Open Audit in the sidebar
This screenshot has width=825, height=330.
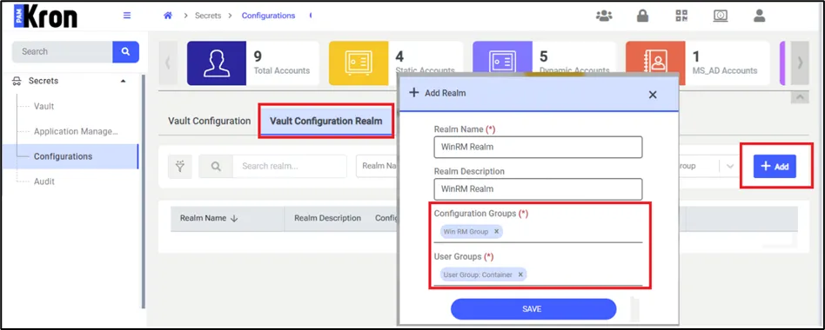coord(44,181)
